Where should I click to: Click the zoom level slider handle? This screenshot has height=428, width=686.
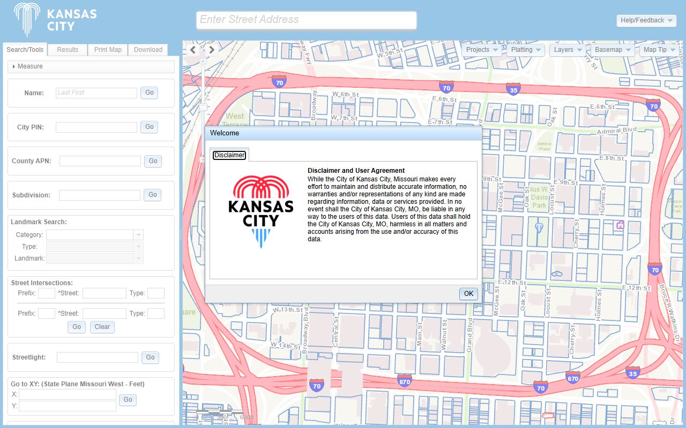point(203,108)
